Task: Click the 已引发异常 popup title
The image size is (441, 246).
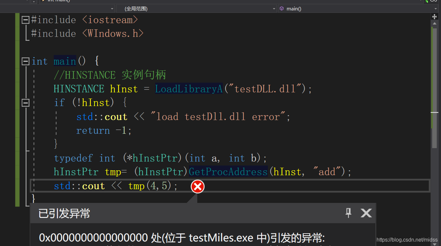Action: click(64, 214)
